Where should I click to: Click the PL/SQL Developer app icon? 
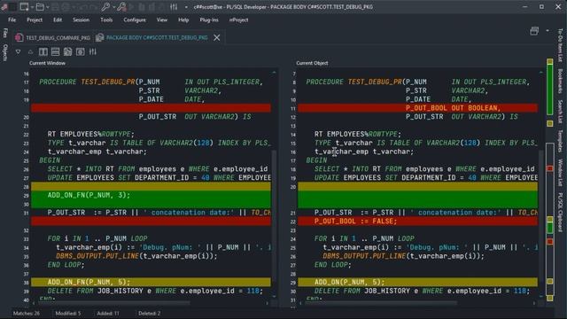[x=4, y=7]
